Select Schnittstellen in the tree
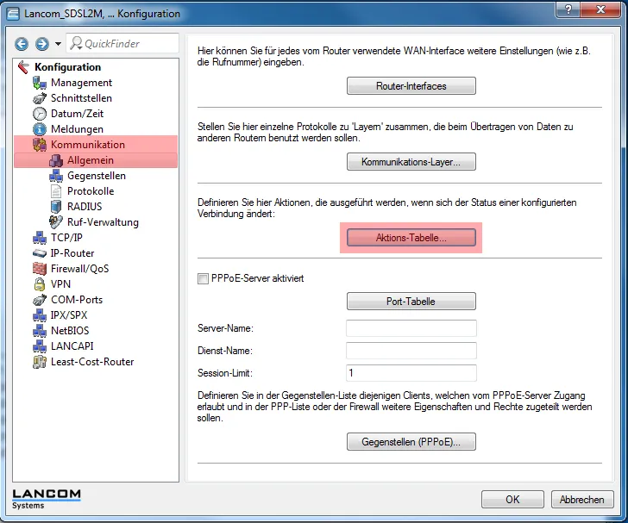This screenshot has width=628, height=523. [81, 98]
